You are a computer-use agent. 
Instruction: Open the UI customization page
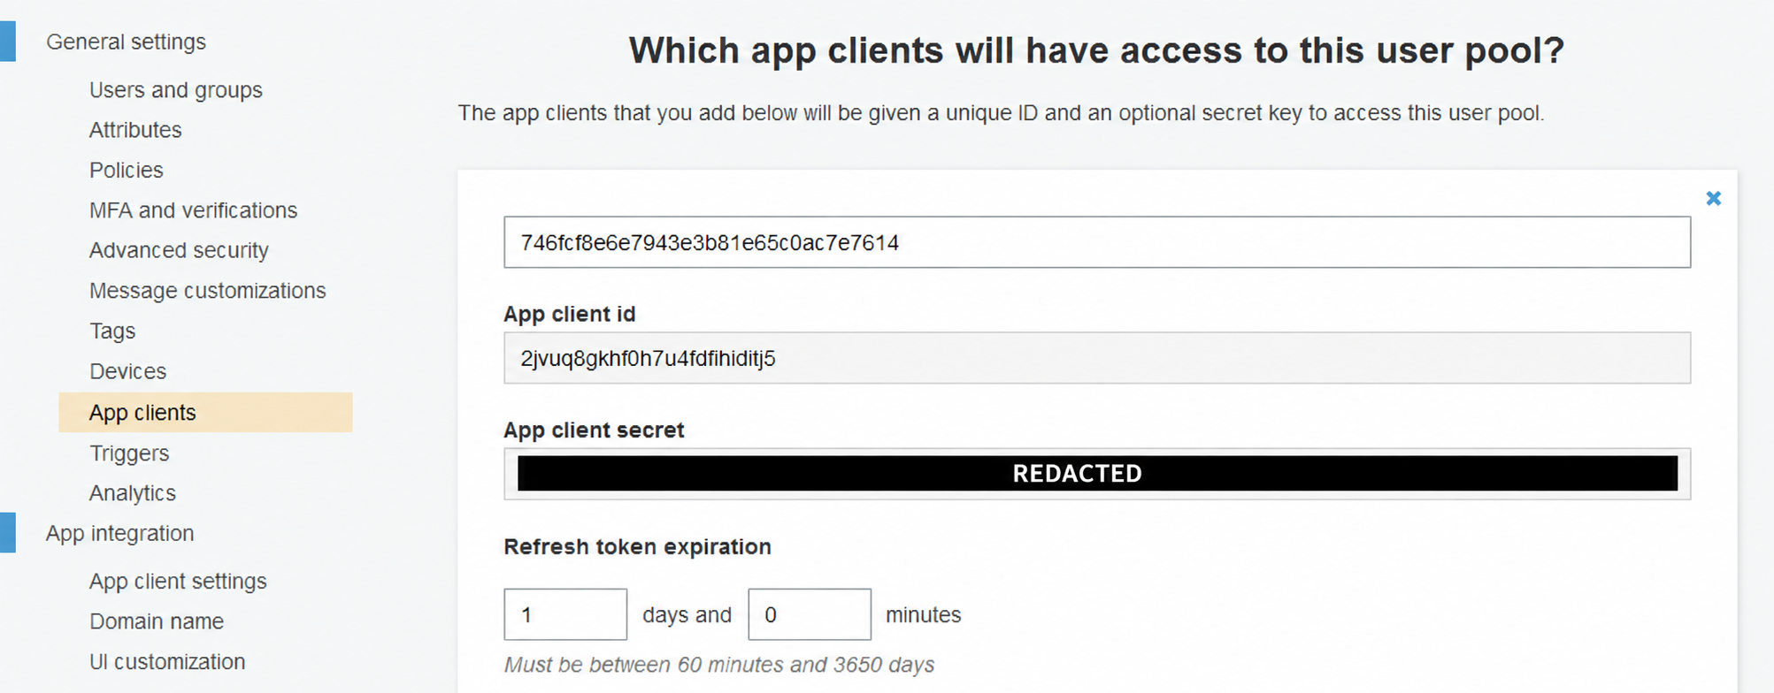click(x=167, y=662)
